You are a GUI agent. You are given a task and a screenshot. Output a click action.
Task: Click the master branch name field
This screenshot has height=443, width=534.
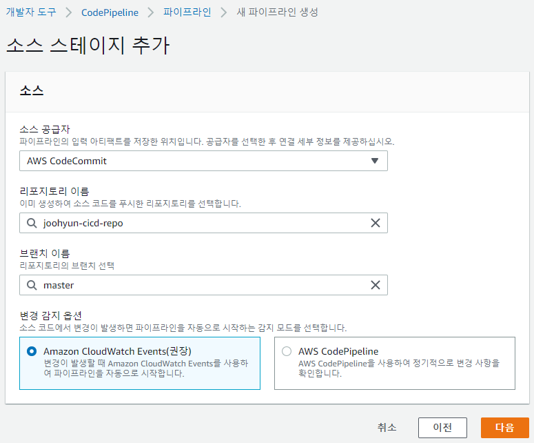pos(203,285)
